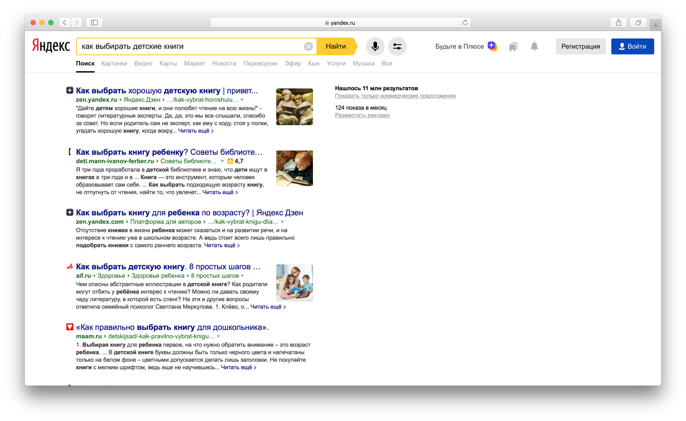Screen dimensions: 686x421
Task: Click the Яндекс logo
Action: pos(51,46)
